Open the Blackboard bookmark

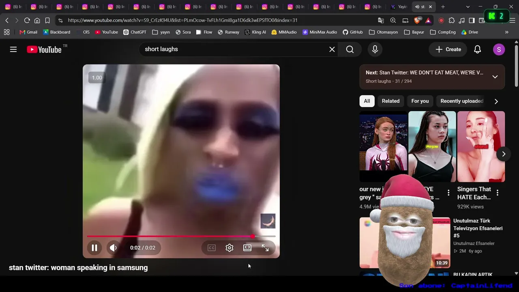pyautogui.click(x=56, y=32)
